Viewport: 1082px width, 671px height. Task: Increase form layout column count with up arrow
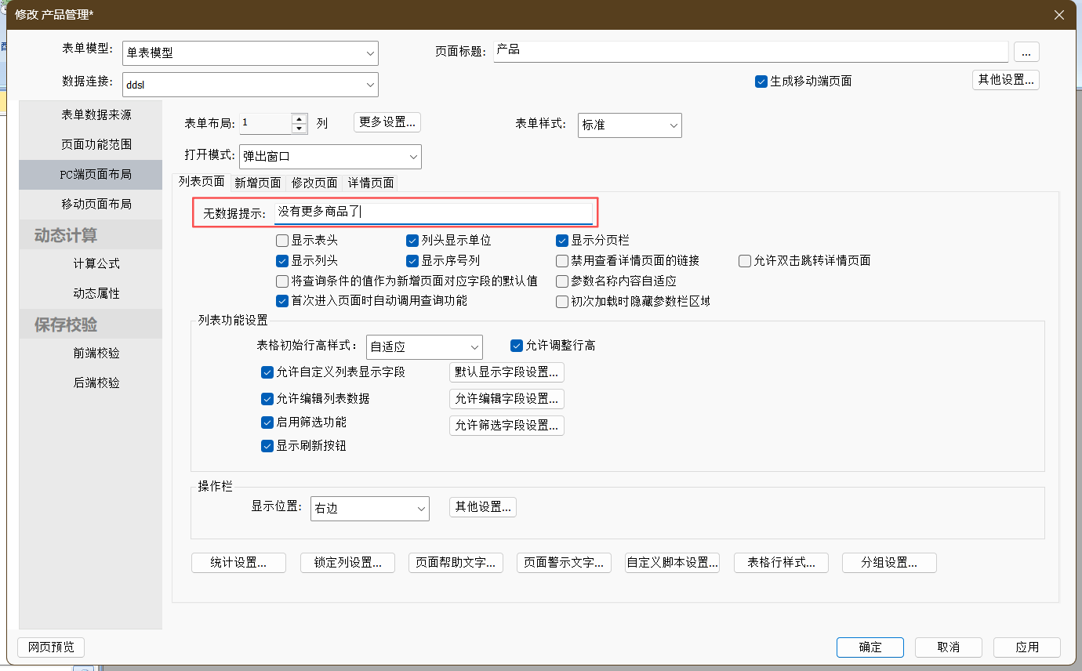[x=299, y=119]
